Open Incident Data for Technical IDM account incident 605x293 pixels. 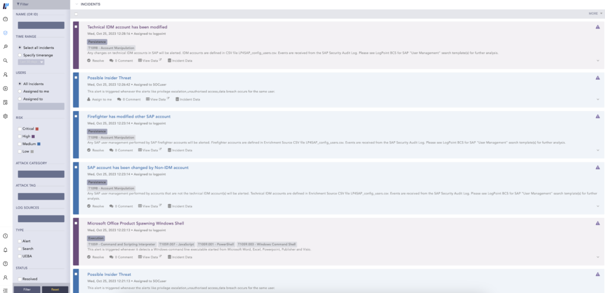pyautogui.click(x=180, y=60)
